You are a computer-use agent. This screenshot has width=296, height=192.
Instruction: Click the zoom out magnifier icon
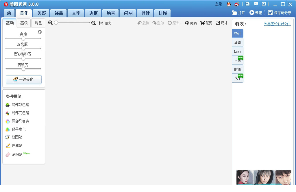tap(50, 23)
